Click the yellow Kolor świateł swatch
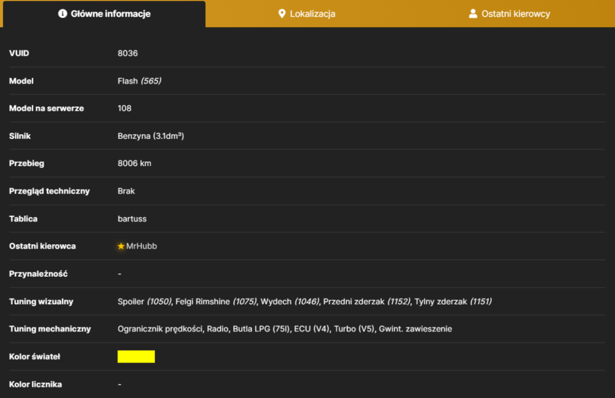Screen dimensions: 615x398 136,356
